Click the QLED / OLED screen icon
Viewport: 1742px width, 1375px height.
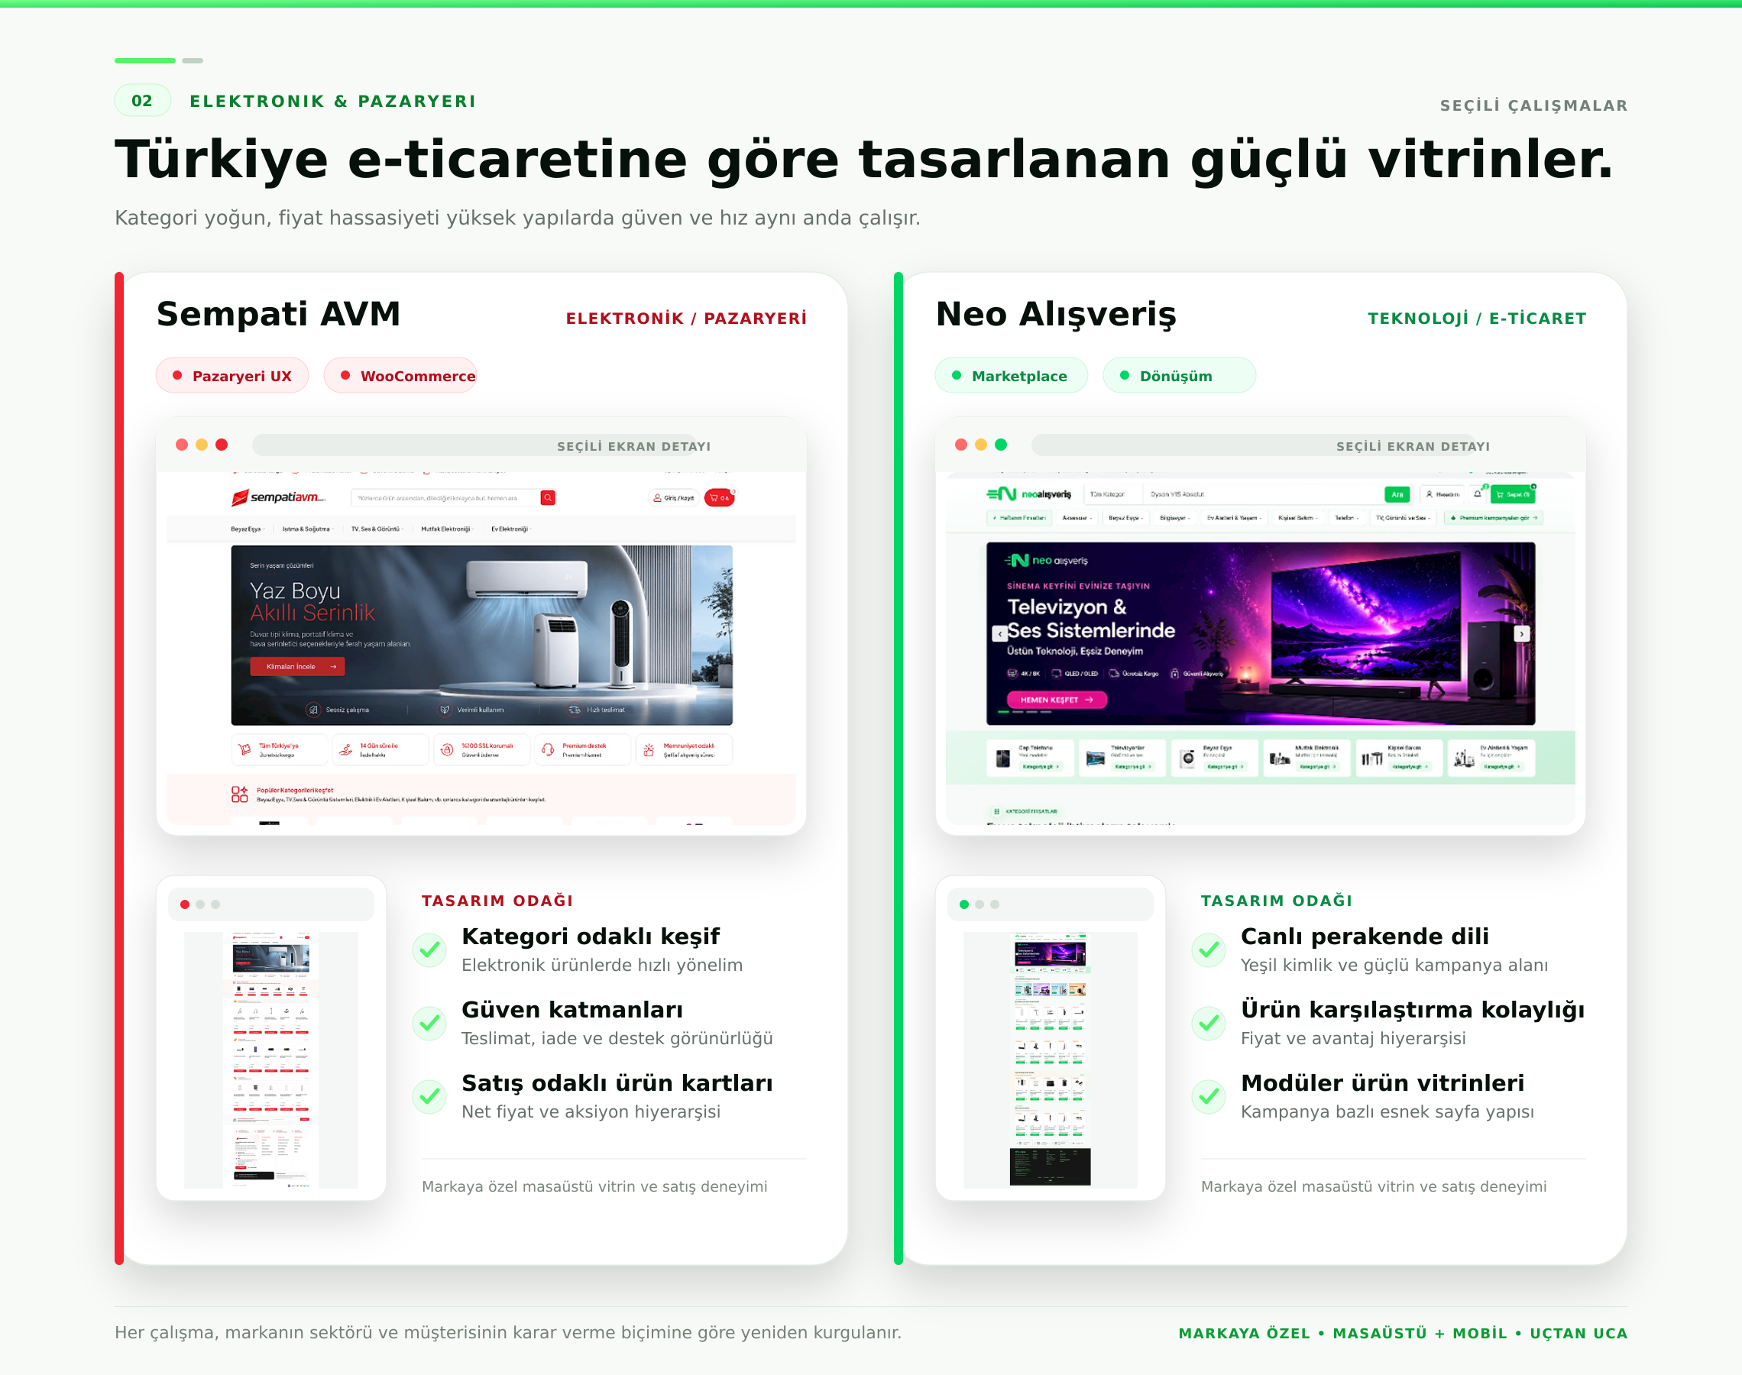click(x=1056, y=673)
